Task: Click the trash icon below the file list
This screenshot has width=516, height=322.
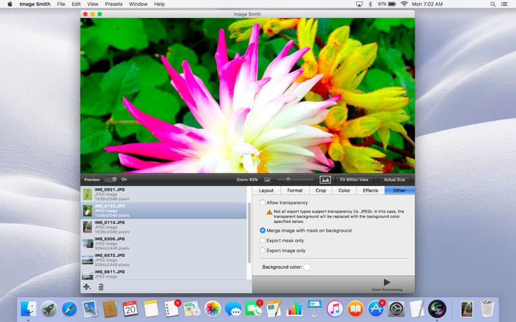Action: tap(101, 287)
